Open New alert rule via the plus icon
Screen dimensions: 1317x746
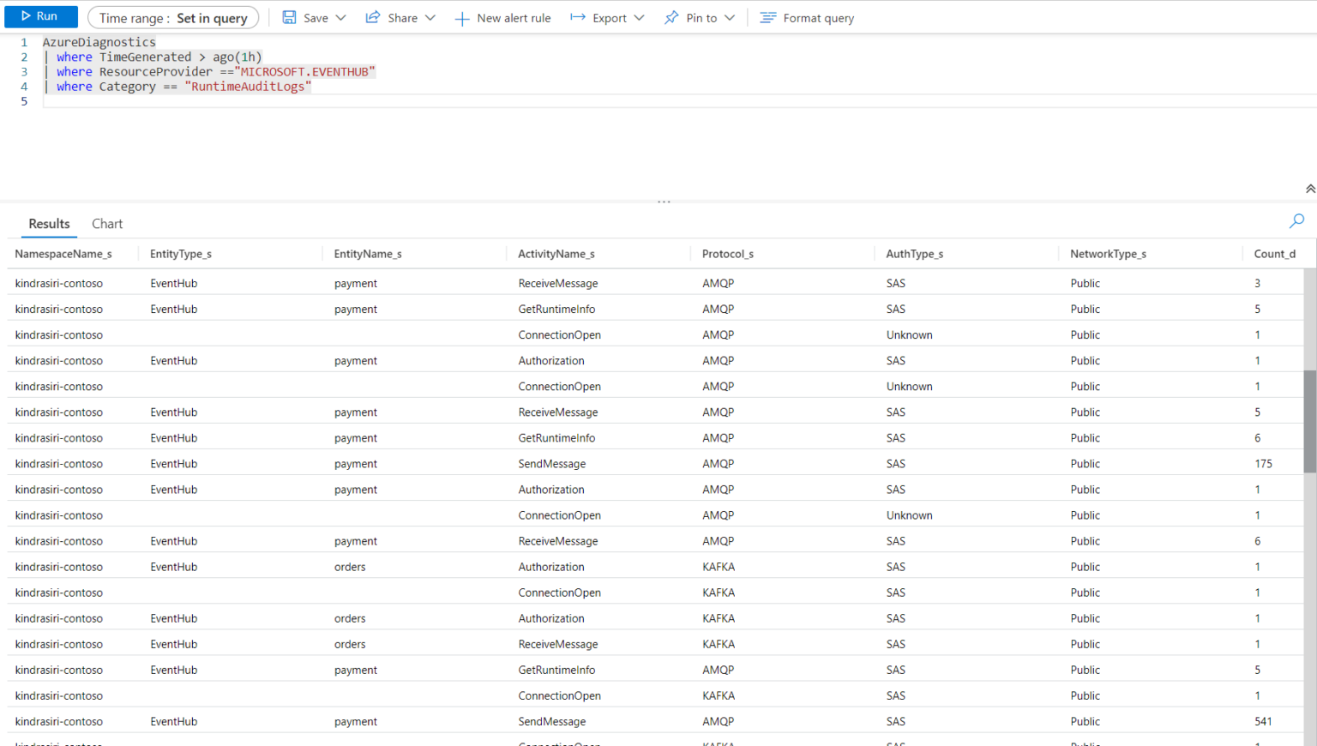(463, 17)
